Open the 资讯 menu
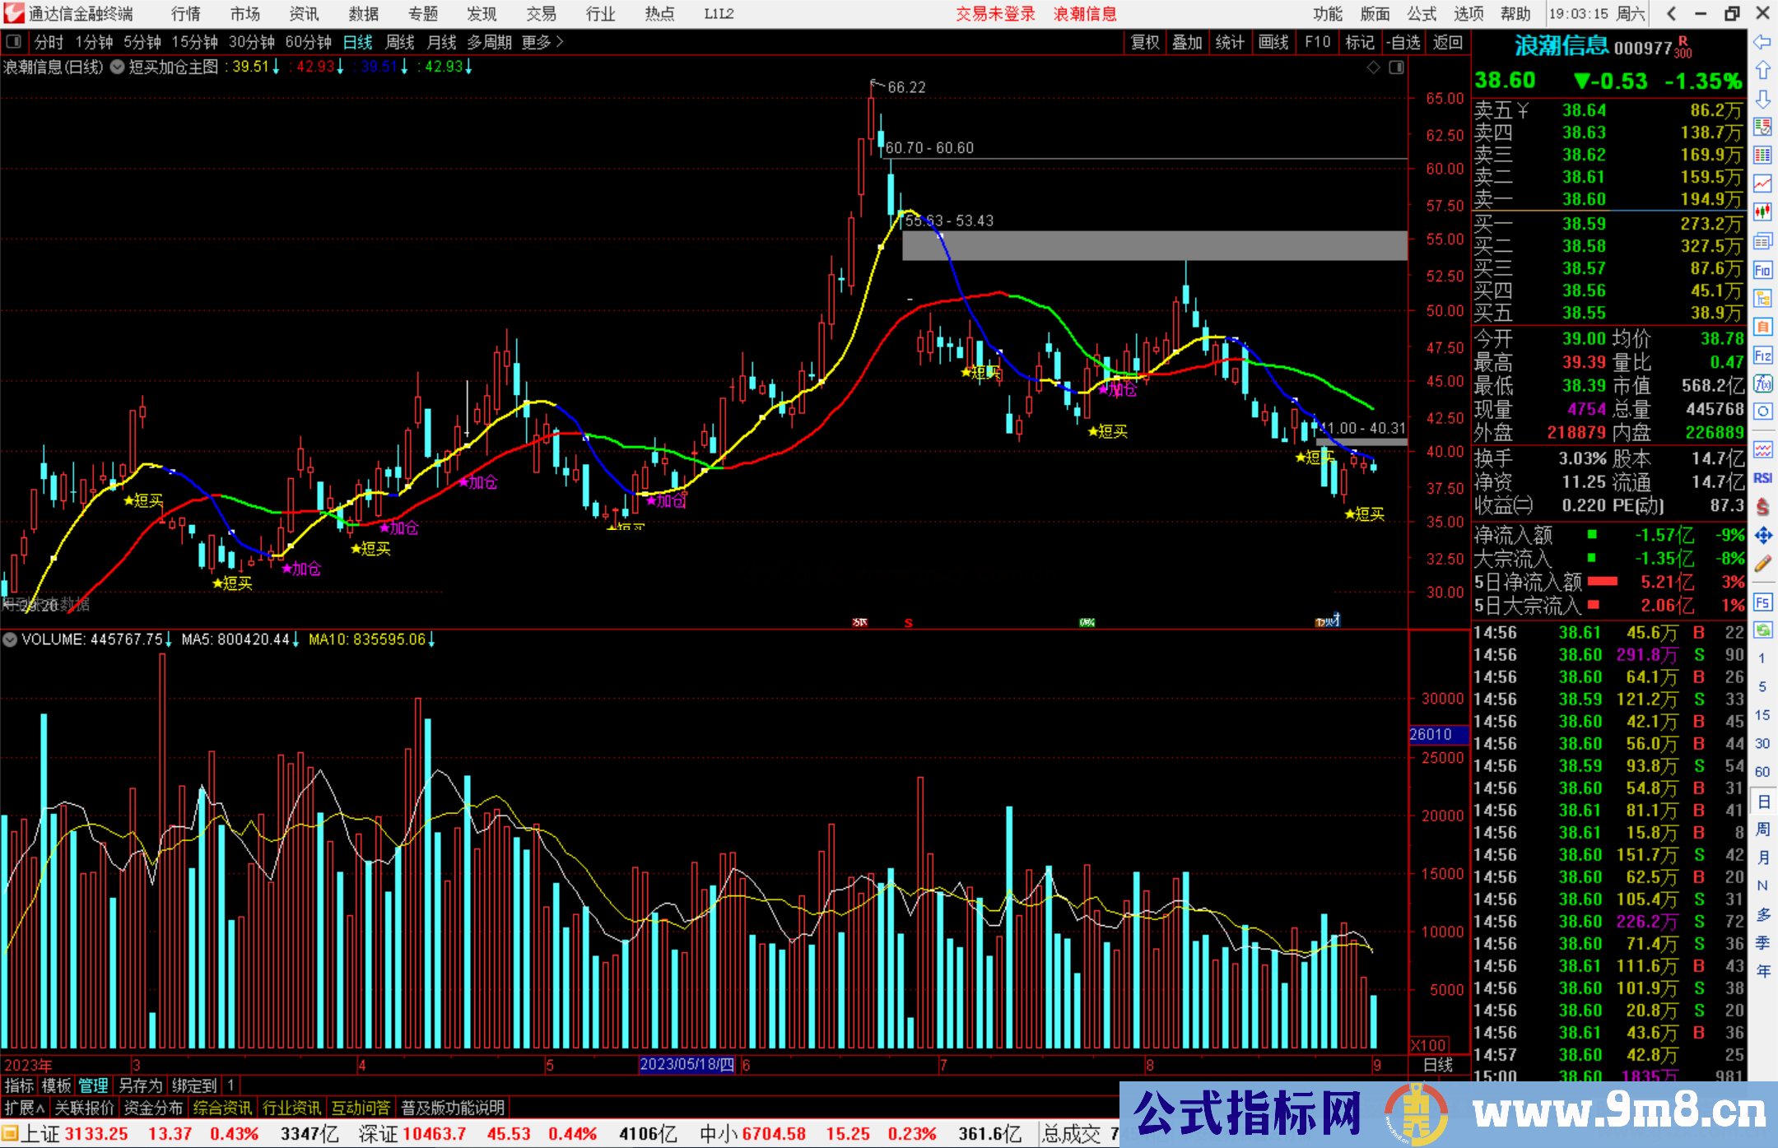This screenshot has height=1148, width=1778. [x=304, y=13]
